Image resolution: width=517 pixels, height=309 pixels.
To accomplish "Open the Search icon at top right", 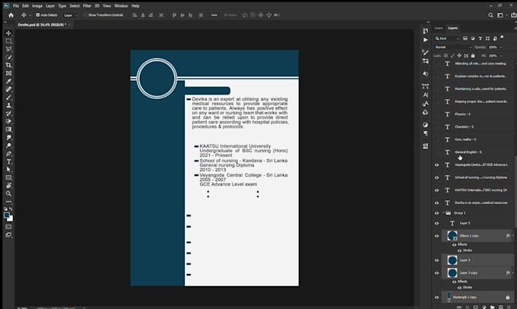I will (490, 15).
